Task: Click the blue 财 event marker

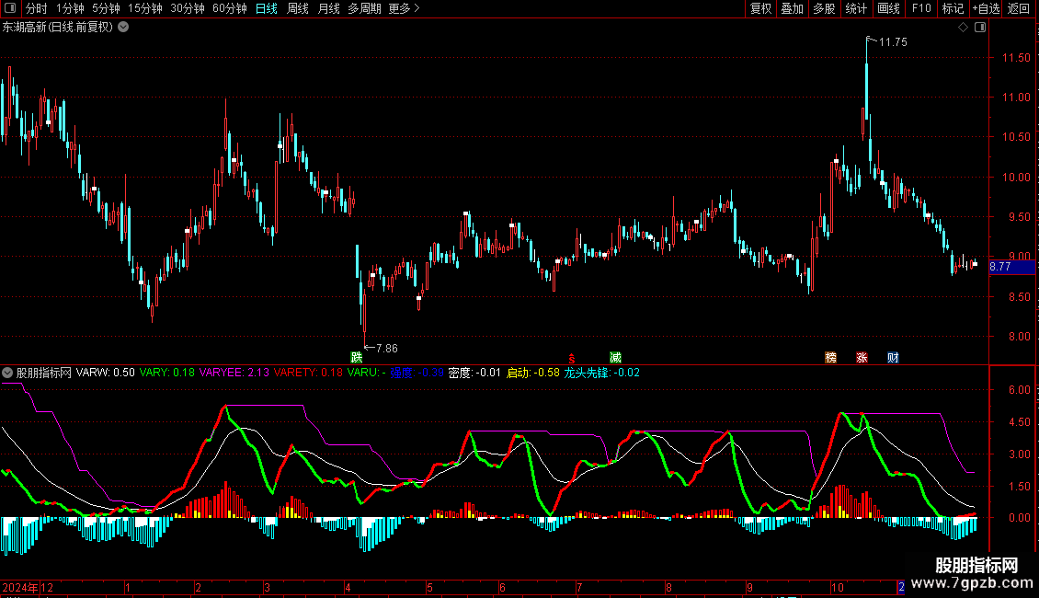Action: coord(893,357)
